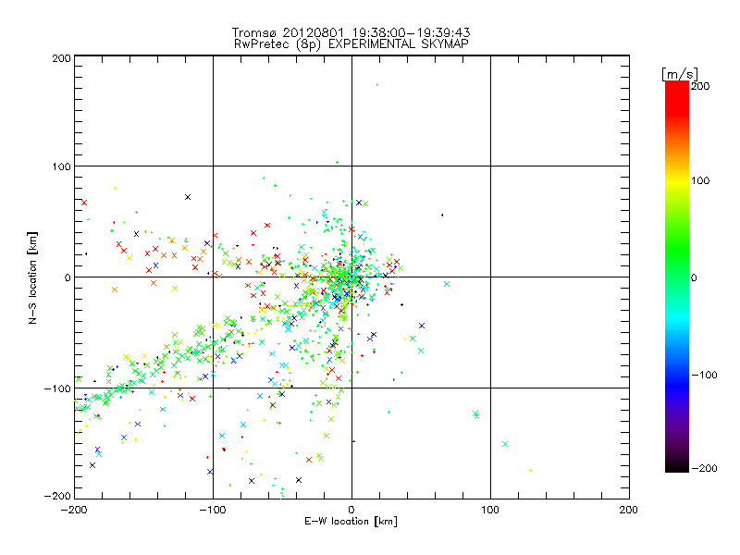Click the y-axis tick label "-200"
740x555 pixels.
coord(57,496)
